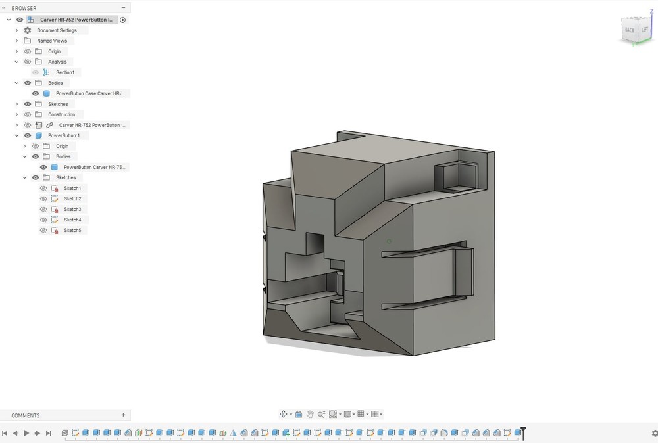658x443 pixels.
Task: Toggle Analysis folder visibility
Action: coord(28,62)
